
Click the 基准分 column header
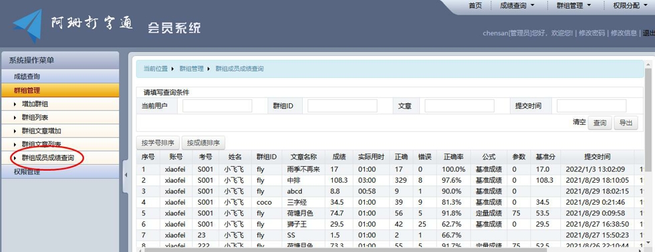pos(545,157)
